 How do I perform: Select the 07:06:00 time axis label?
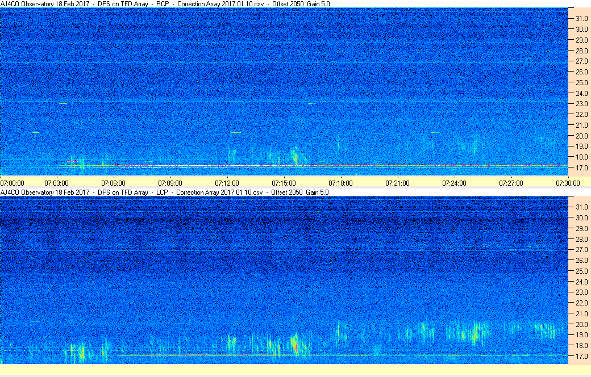click(x=113, y=183)
